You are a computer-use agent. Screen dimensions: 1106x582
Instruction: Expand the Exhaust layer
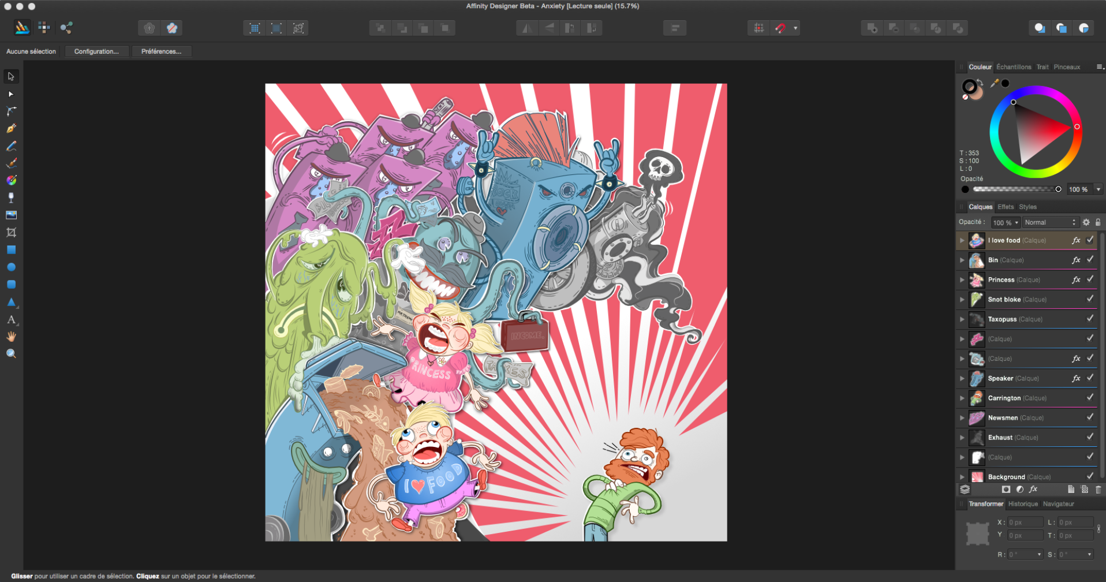pos(962,437)
